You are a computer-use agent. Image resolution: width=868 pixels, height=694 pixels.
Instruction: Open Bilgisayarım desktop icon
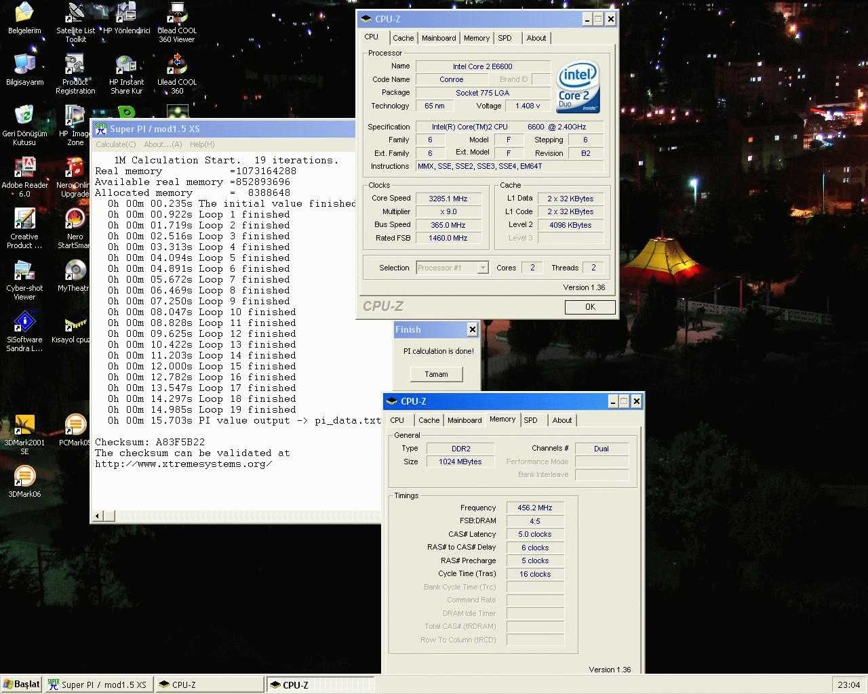24,70
